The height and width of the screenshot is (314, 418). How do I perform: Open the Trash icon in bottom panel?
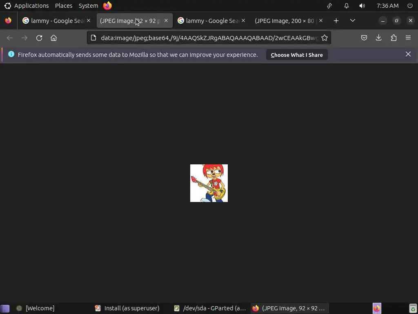coord(413,308)
